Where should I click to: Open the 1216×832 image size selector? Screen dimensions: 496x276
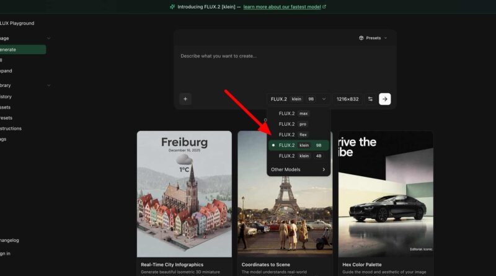(x=348, y=99)
